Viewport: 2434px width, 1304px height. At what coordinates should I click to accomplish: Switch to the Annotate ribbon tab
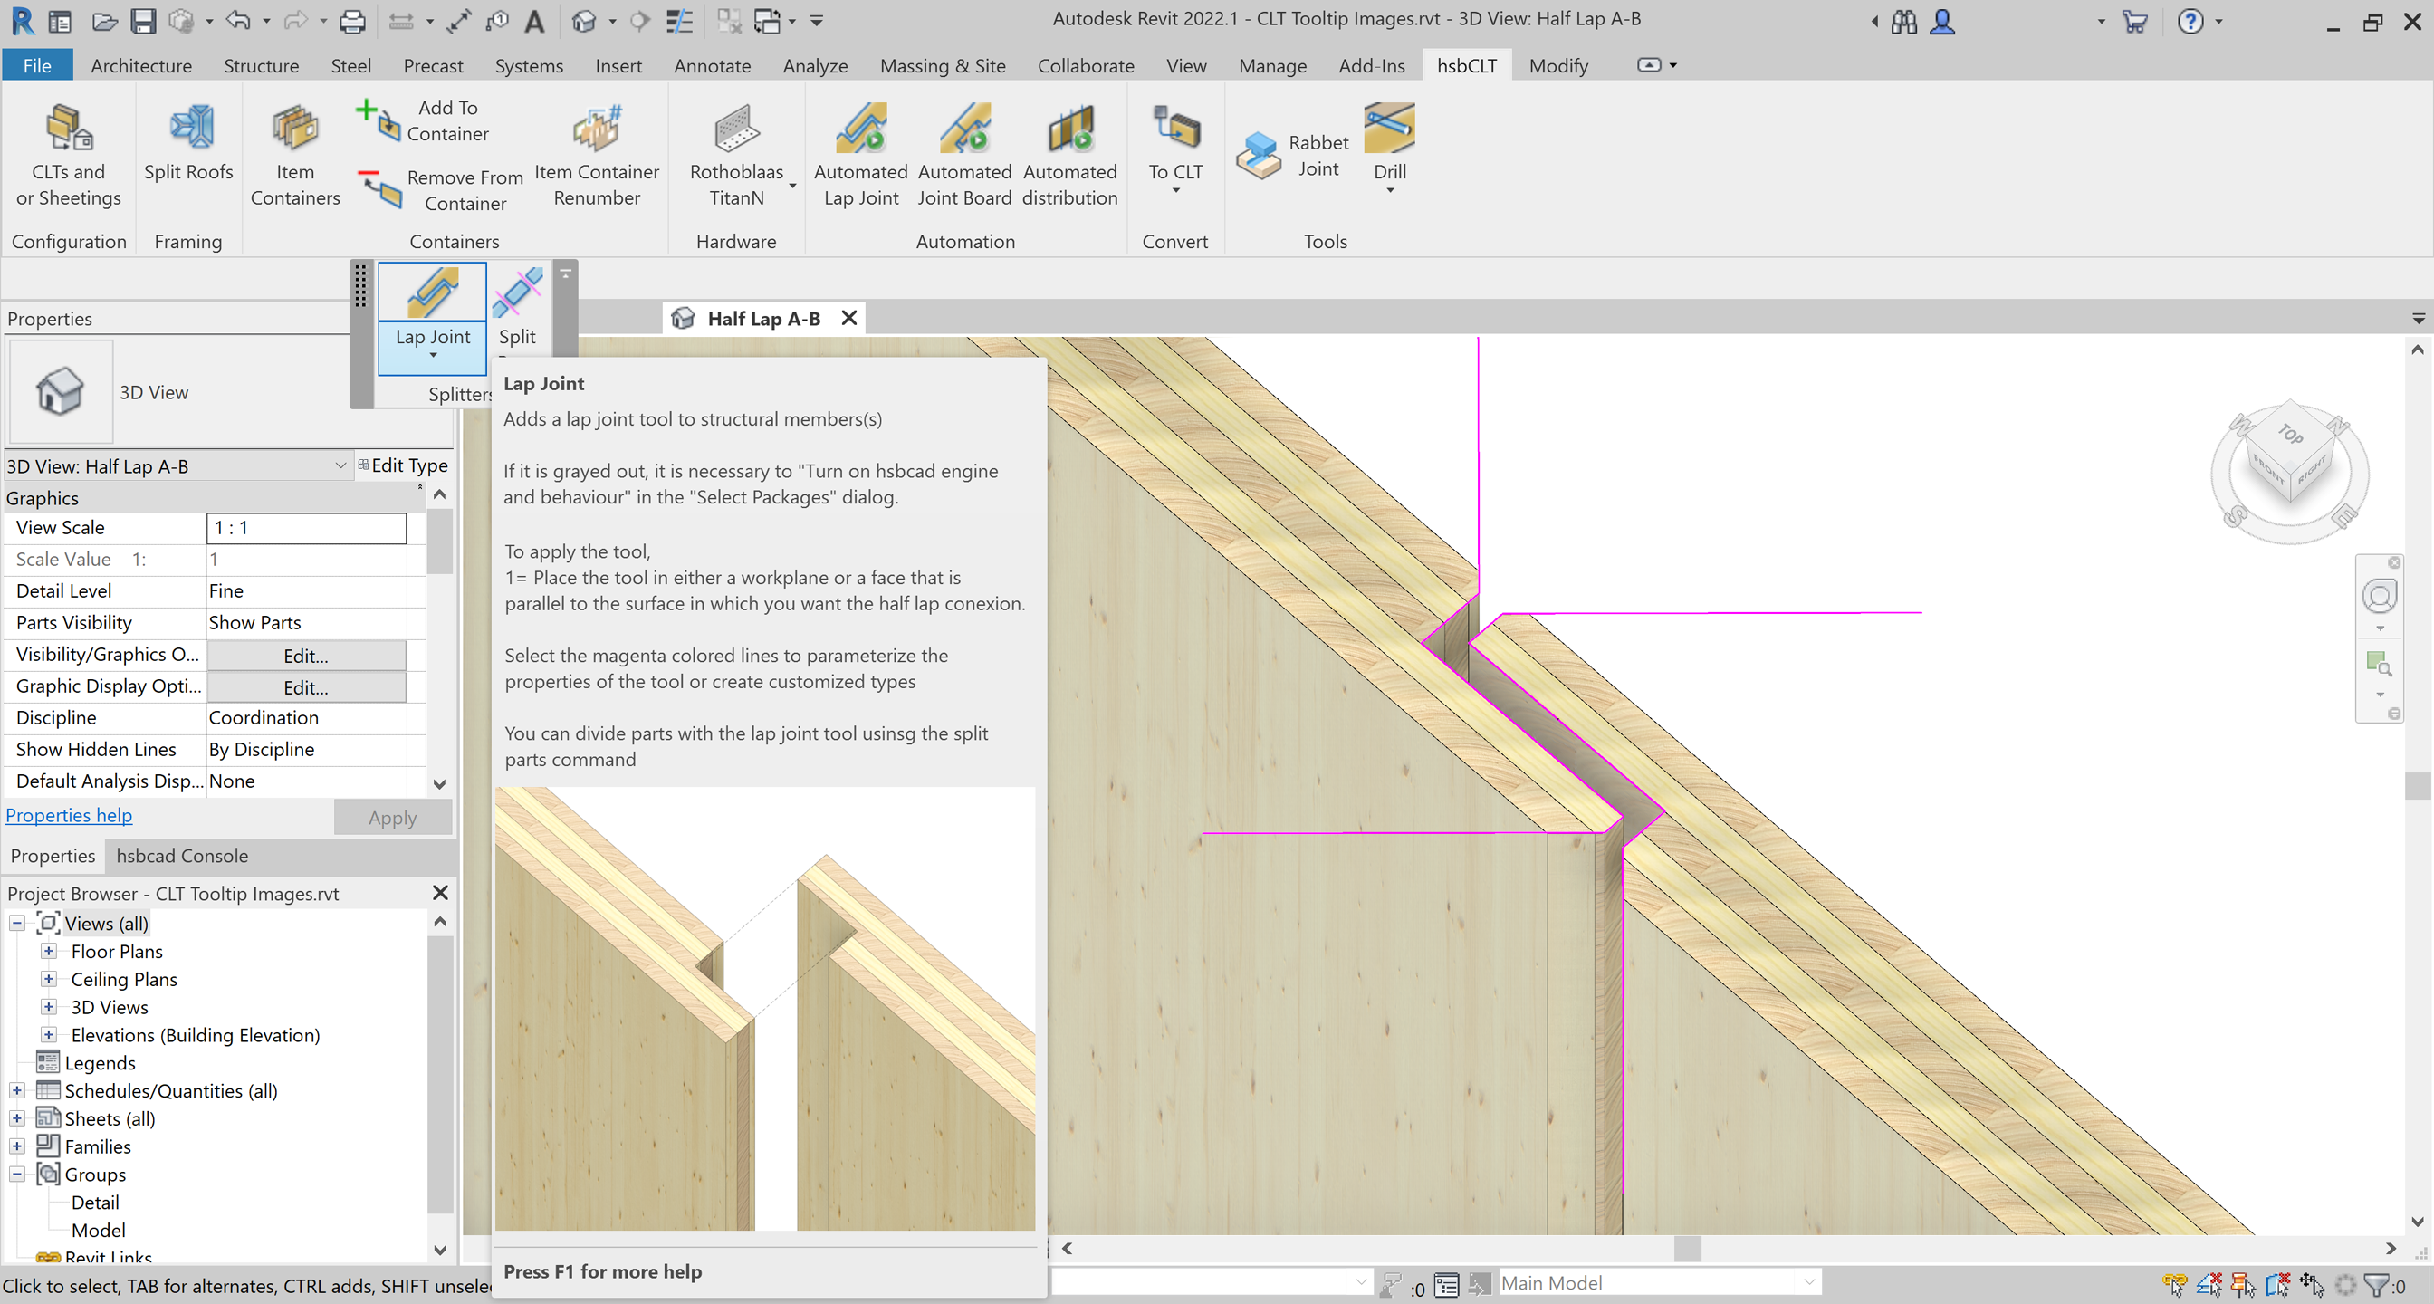tap(712, 65)
